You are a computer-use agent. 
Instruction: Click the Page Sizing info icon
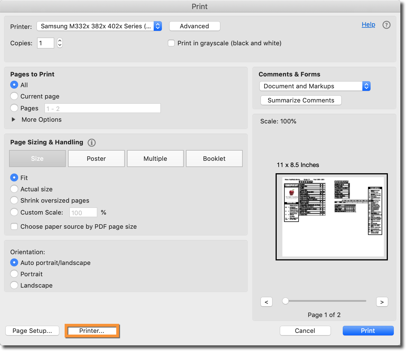point(92,142)
